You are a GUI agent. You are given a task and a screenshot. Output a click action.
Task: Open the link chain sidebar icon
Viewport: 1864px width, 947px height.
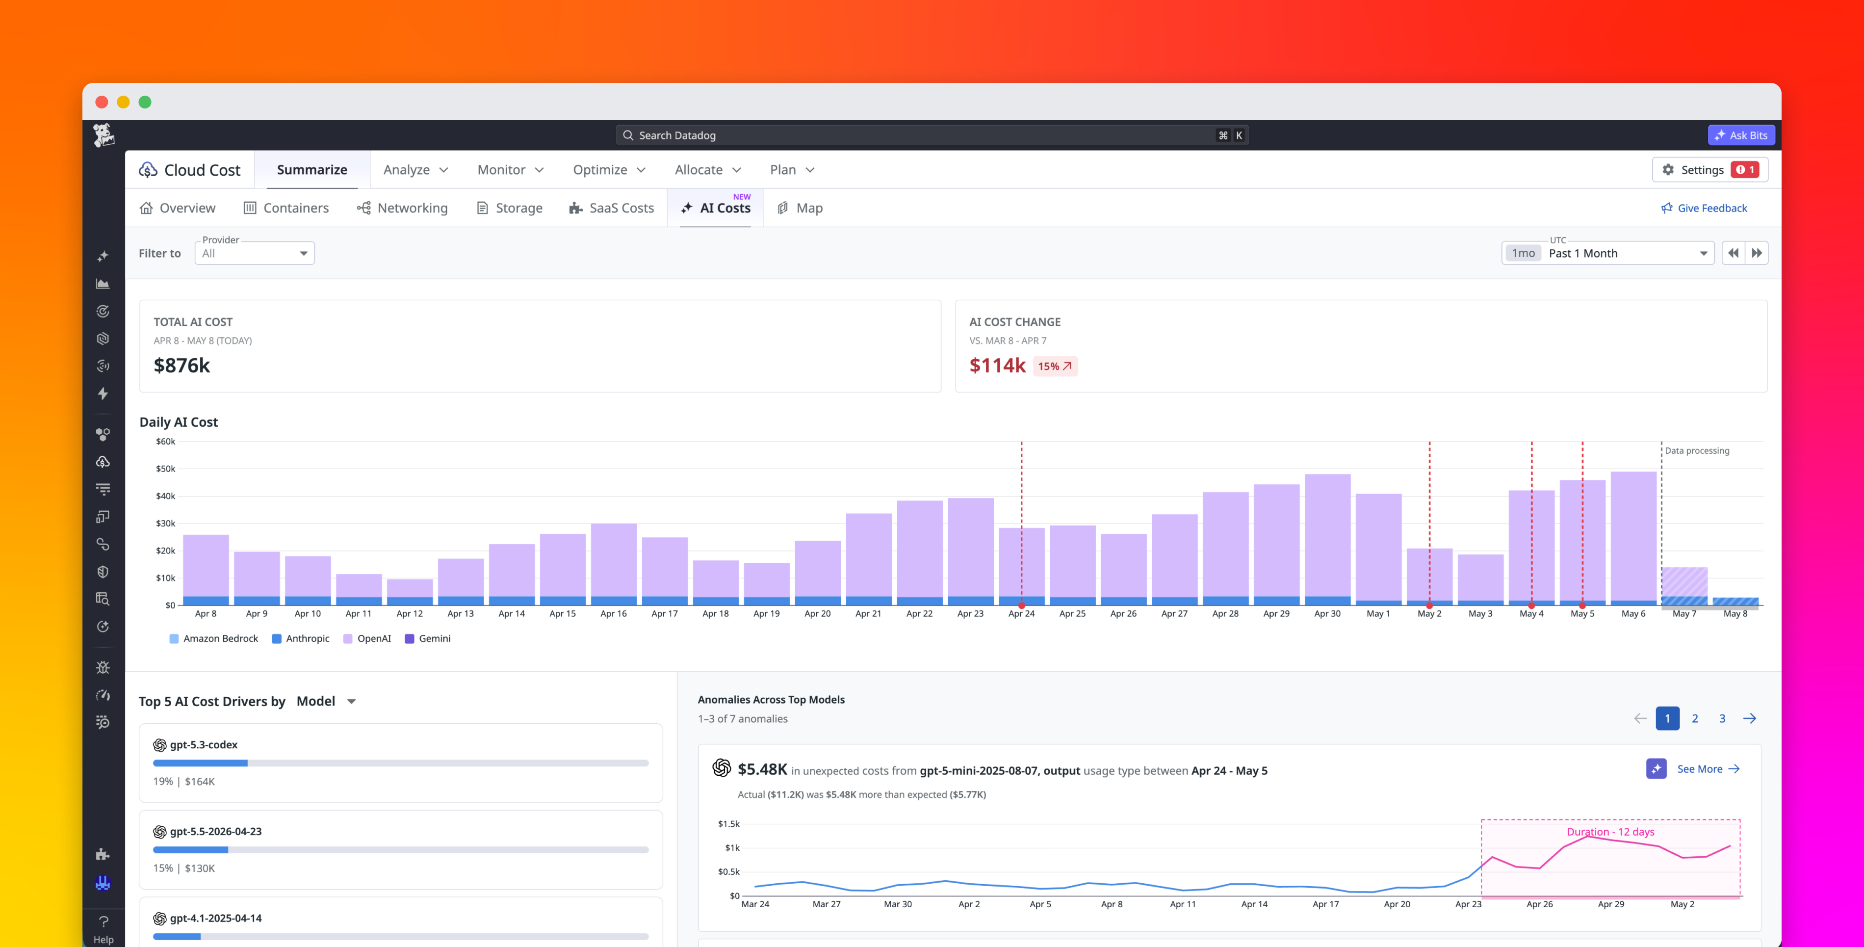pos(103,545)
